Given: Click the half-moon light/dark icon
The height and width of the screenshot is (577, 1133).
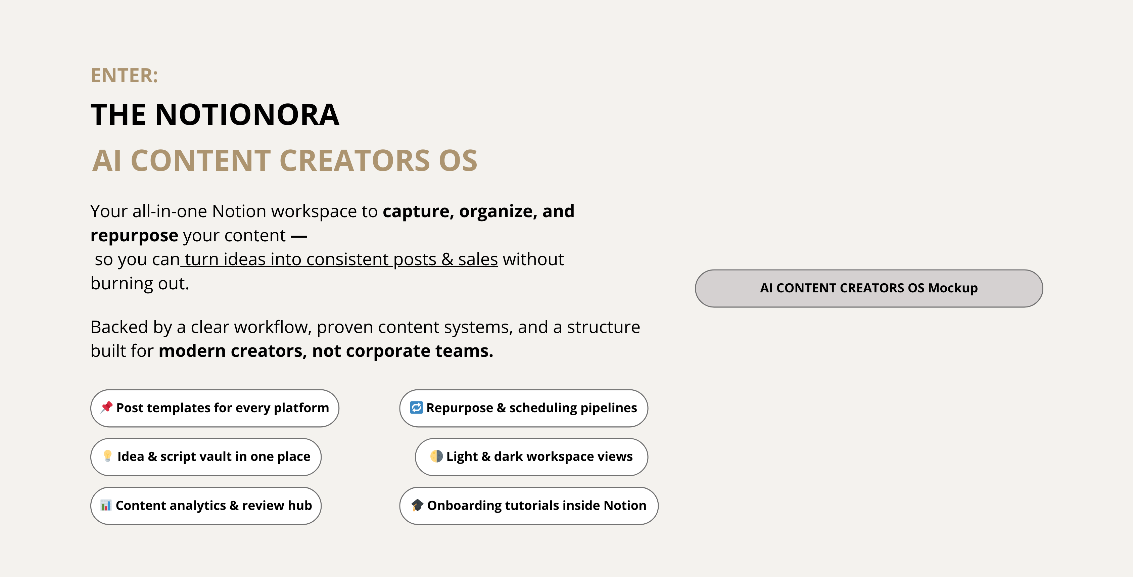Looking at the screenshot, I should [436, 456].
